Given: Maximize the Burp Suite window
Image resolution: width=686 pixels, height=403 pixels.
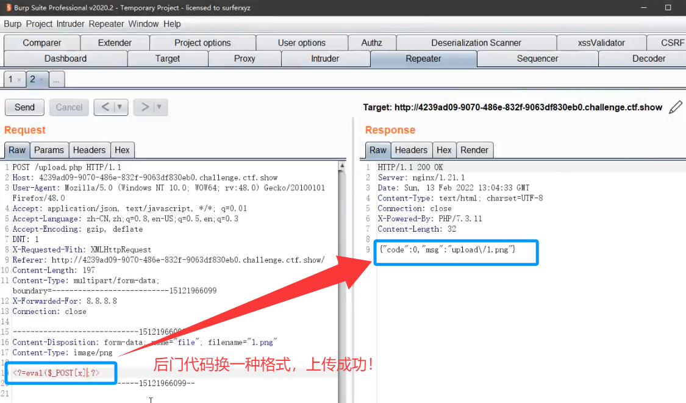Looking at the screenshot, I should (668, 7).
